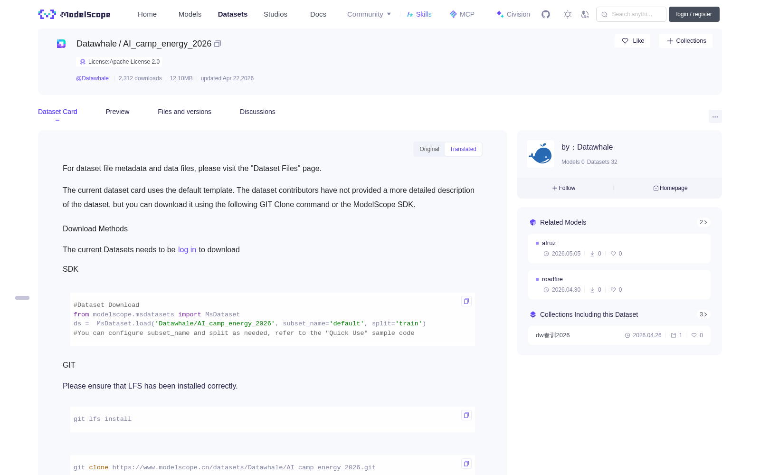Open the Skills nav link
Viewport: 760px width, 475px height.
pos(419,14)
